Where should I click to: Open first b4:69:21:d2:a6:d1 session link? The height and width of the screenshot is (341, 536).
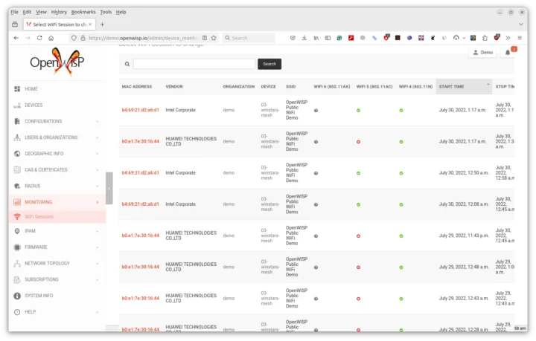140,110
